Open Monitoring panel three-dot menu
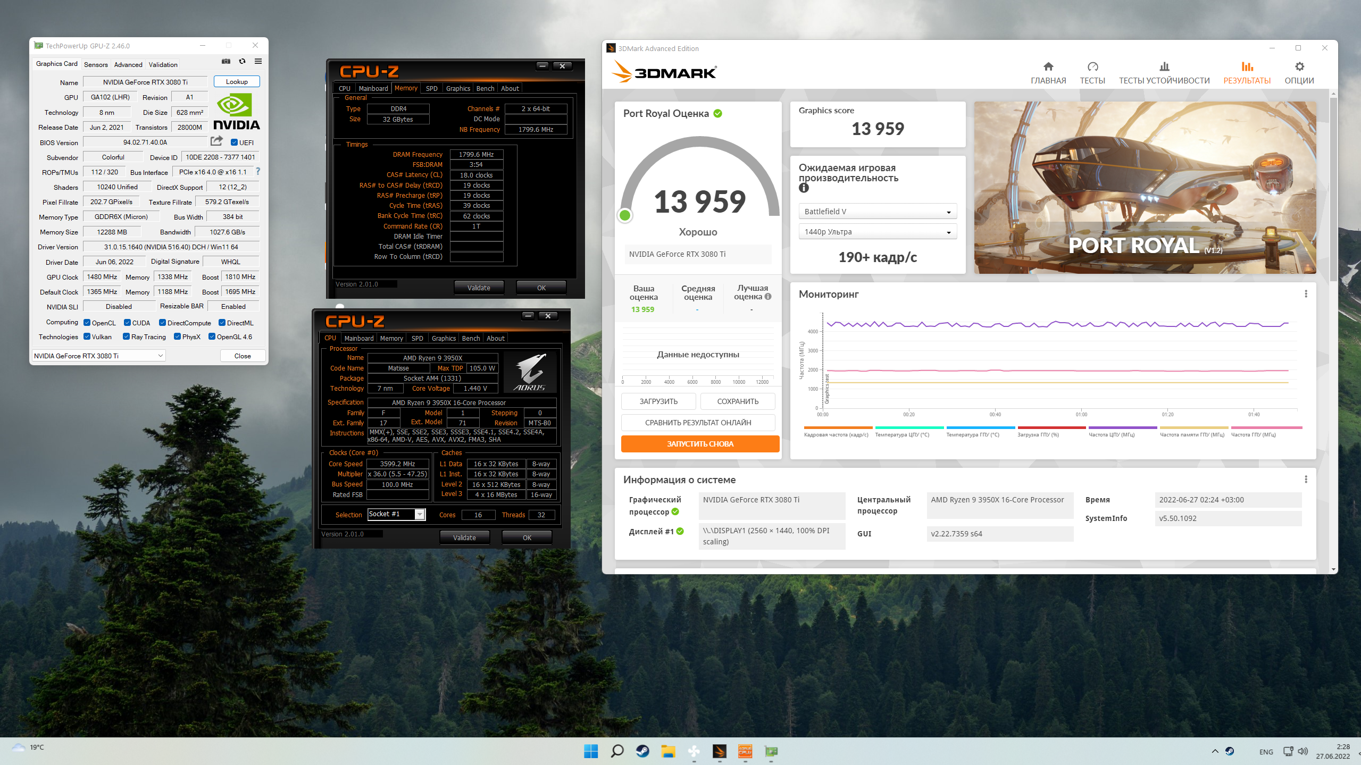Image resolution: width=1361 pixels, height=765 pixels. pyautogui.click(x=1306, y=293)
